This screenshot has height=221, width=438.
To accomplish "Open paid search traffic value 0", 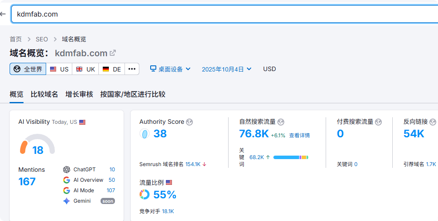I will coord(340,134).
